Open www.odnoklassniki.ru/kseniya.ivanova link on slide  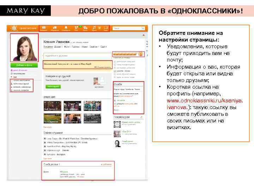point(205,104)
